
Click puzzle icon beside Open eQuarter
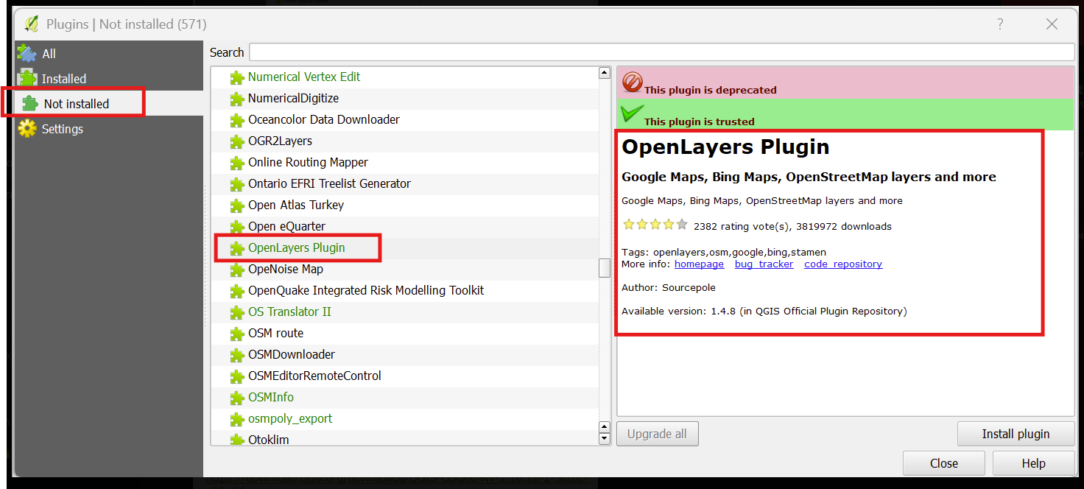[x=237, y=227]
